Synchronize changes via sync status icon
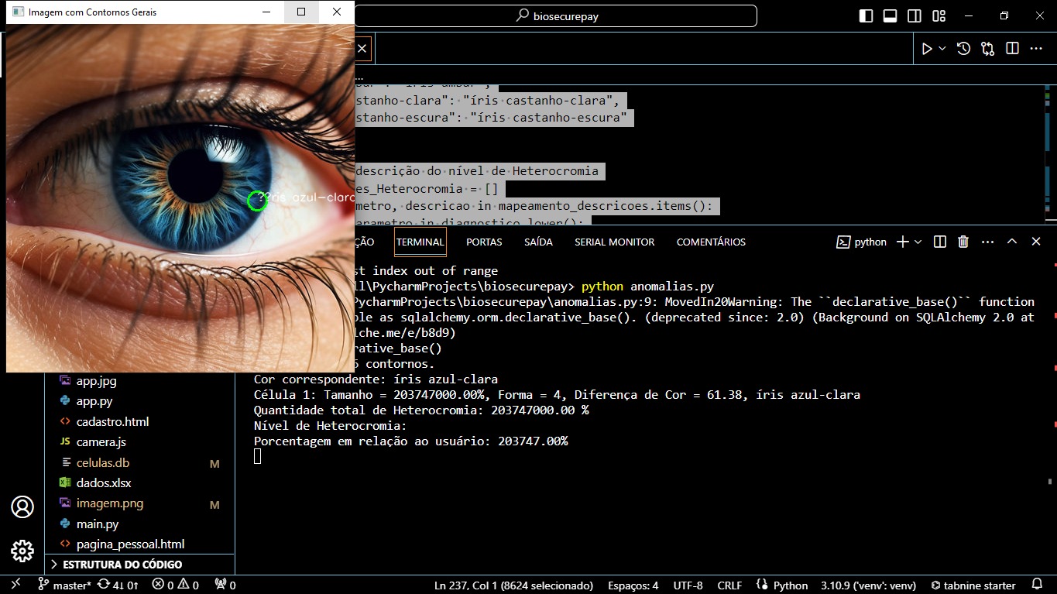Screen dimensions: 1057x594 (x=118, y=585)
